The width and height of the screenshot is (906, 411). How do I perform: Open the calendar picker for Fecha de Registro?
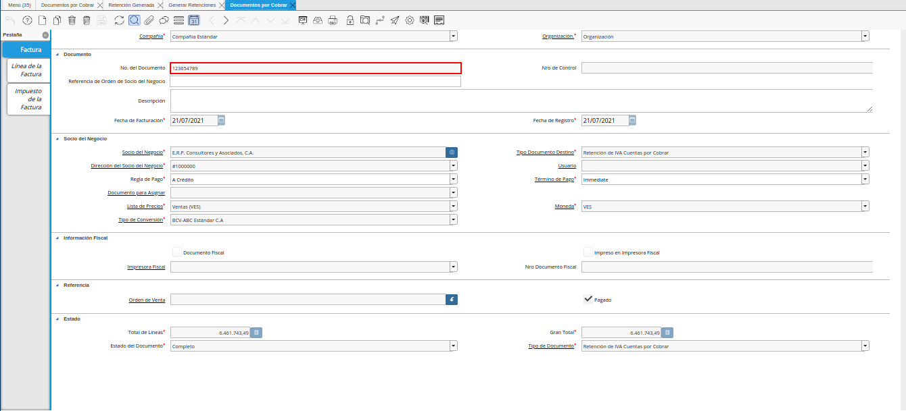tap(632, 120)
